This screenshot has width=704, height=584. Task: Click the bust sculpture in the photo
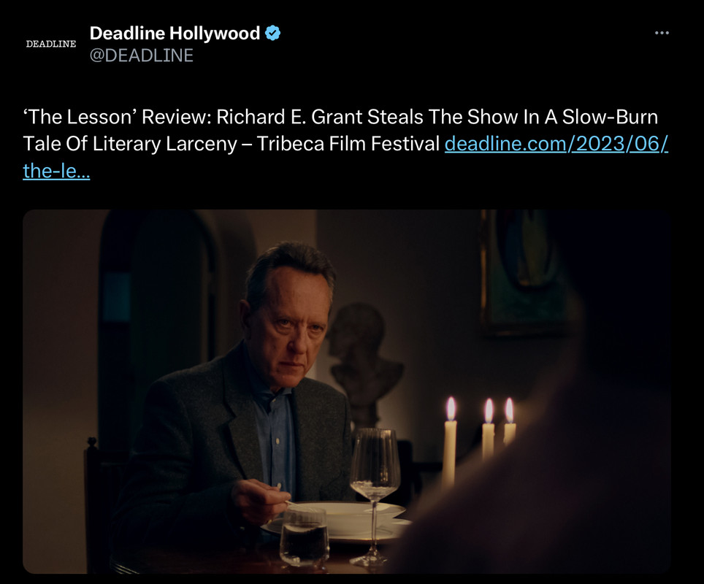[362, 359]
